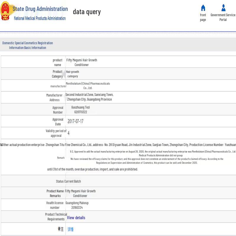The width and height of the screenshot is (236, 236).
Task: Open Government Service Portal text label
Action: click(x=223, y=17)
